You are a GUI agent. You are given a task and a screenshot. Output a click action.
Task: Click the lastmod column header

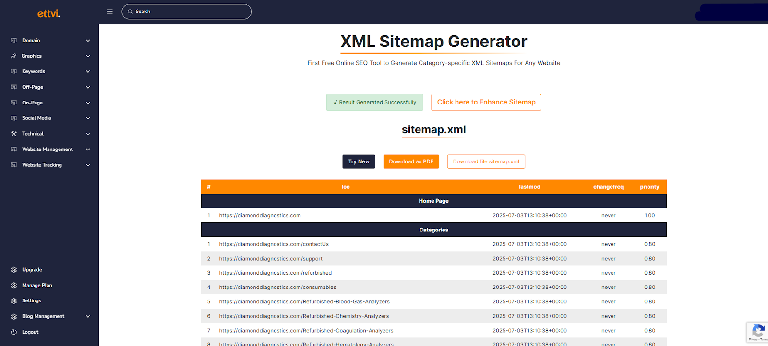point(529,187)
